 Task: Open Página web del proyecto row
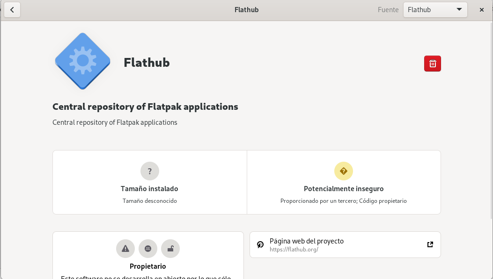(345, 244)
